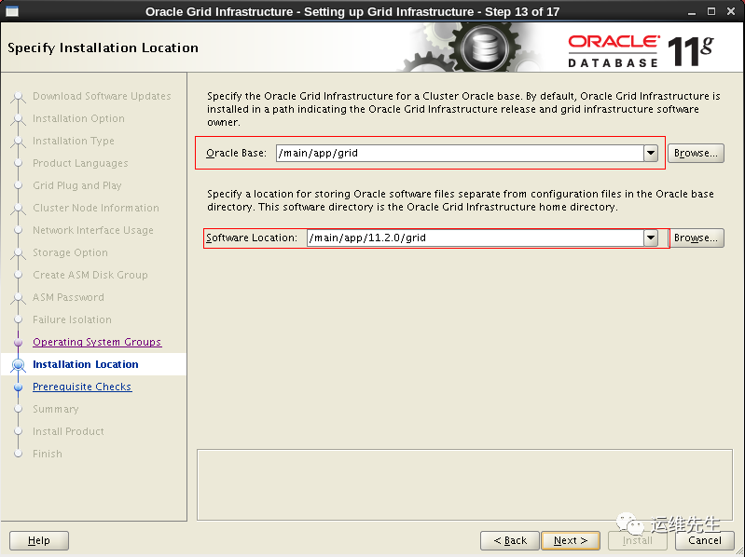Click the Operating System Groups step bullet
The width and height of the screenshot is (745, 557).
[18, 342]
